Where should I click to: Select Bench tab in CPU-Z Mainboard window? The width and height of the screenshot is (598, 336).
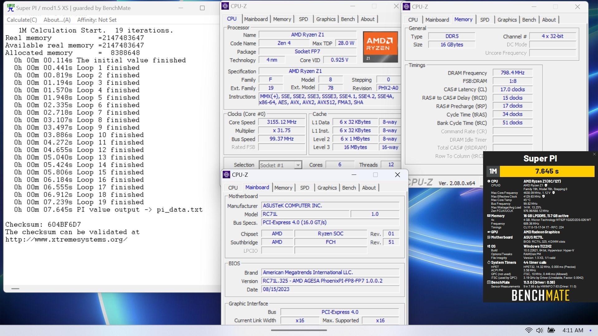[349, 188]
